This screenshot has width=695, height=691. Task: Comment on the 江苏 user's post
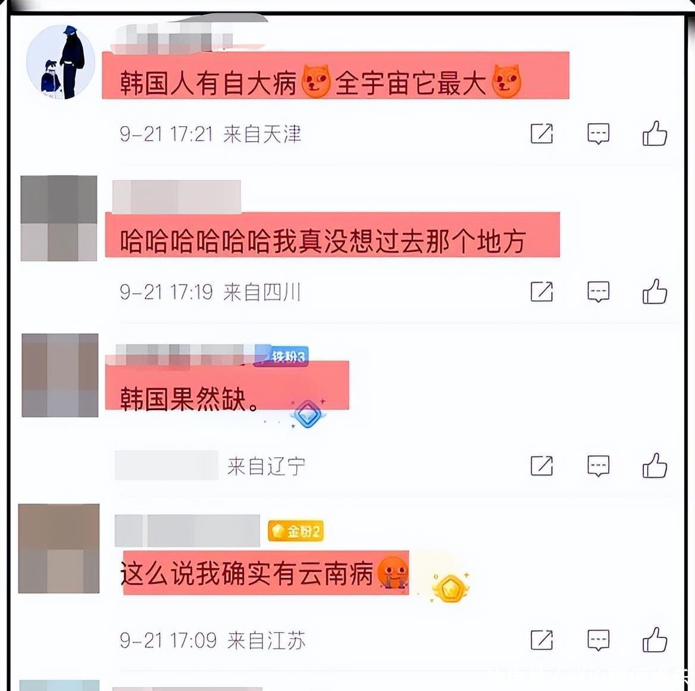598,640
